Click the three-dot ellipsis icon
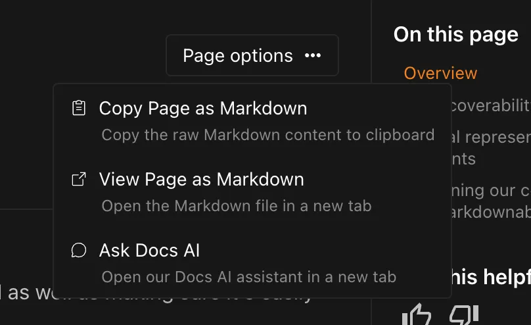The width and height of the screenshot is (531, 325). click(313, 56)
